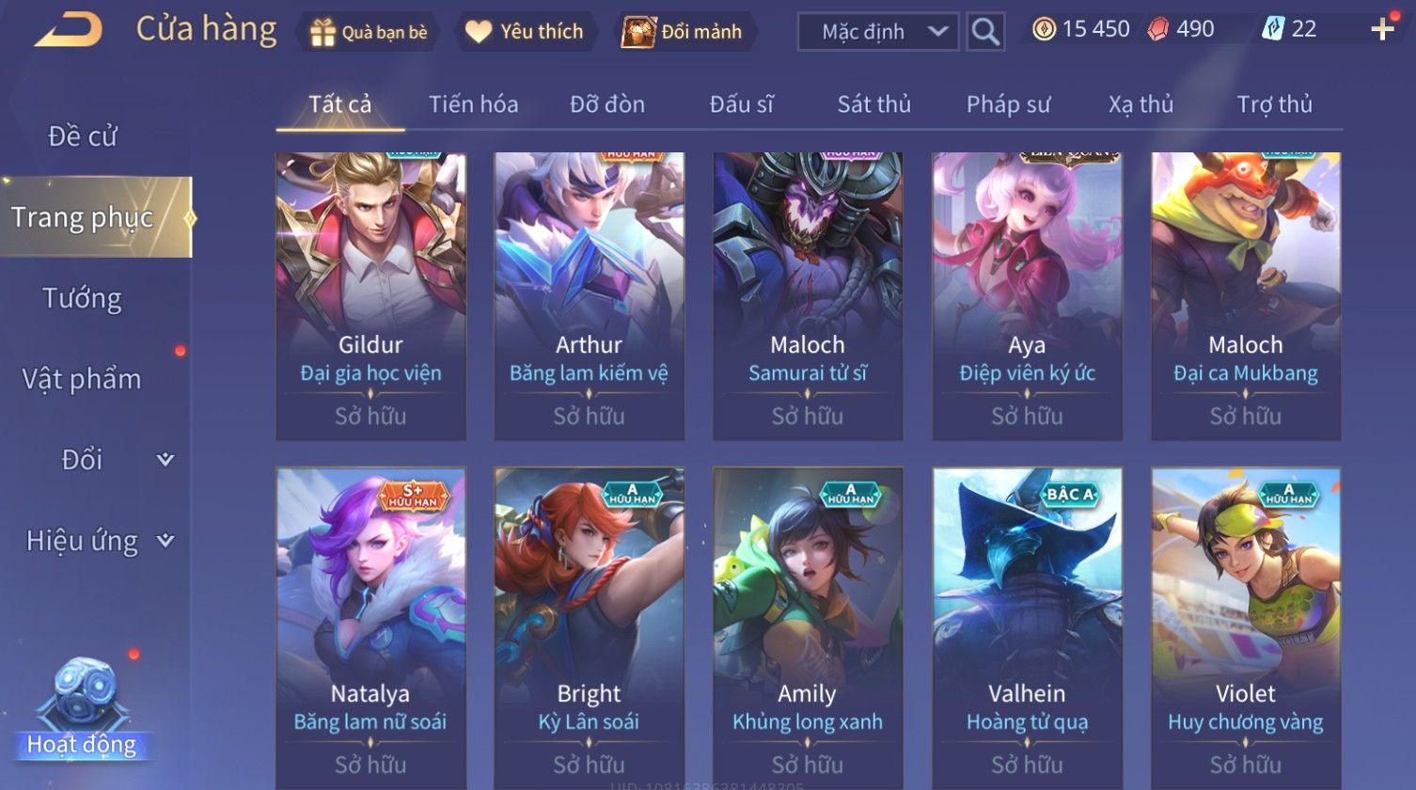Viewport: 1416px width, 790px height.
Task: Open Tướng in the sidebar
Action: tap(83, 298)
